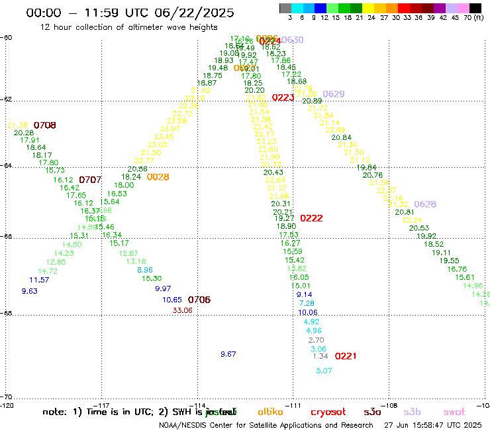Click the blue 9.97 value
Screen dimensions: 490x431
163,288
